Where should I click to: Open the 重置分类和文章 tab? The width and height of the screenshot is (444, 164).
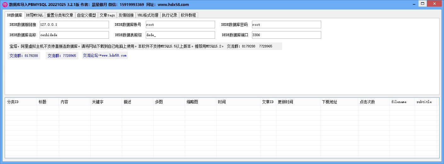click(x=60, y=15)
